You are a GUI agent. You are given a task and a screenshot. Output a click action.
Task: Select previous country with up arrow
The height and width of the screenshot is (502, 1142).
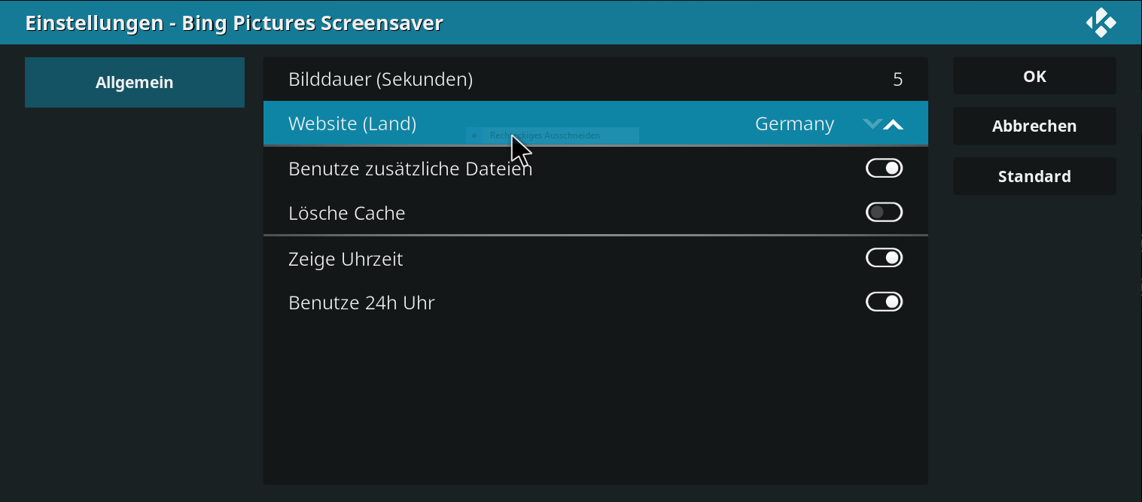coord(893,123)
